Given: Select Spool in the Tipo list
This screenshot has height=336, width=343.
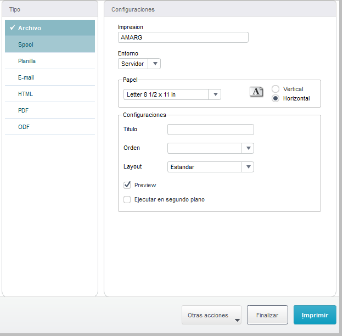Looking at the screenshot, I should coord(50,44).
